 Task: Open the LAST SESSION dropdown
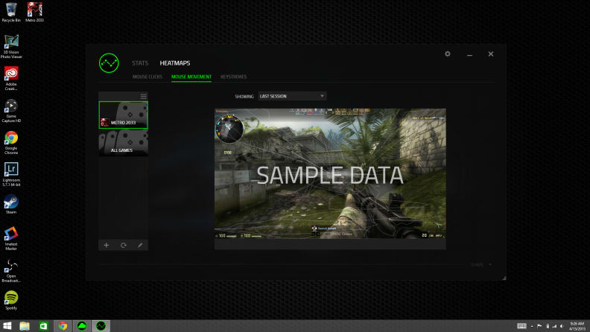[292, 96]
